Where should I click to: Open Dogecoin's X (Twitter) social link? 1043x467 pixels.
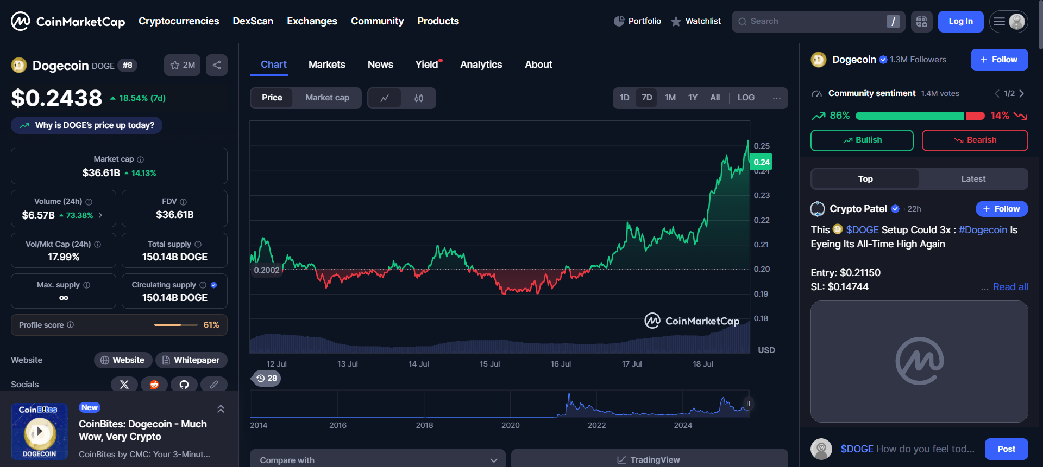[124, 385]
